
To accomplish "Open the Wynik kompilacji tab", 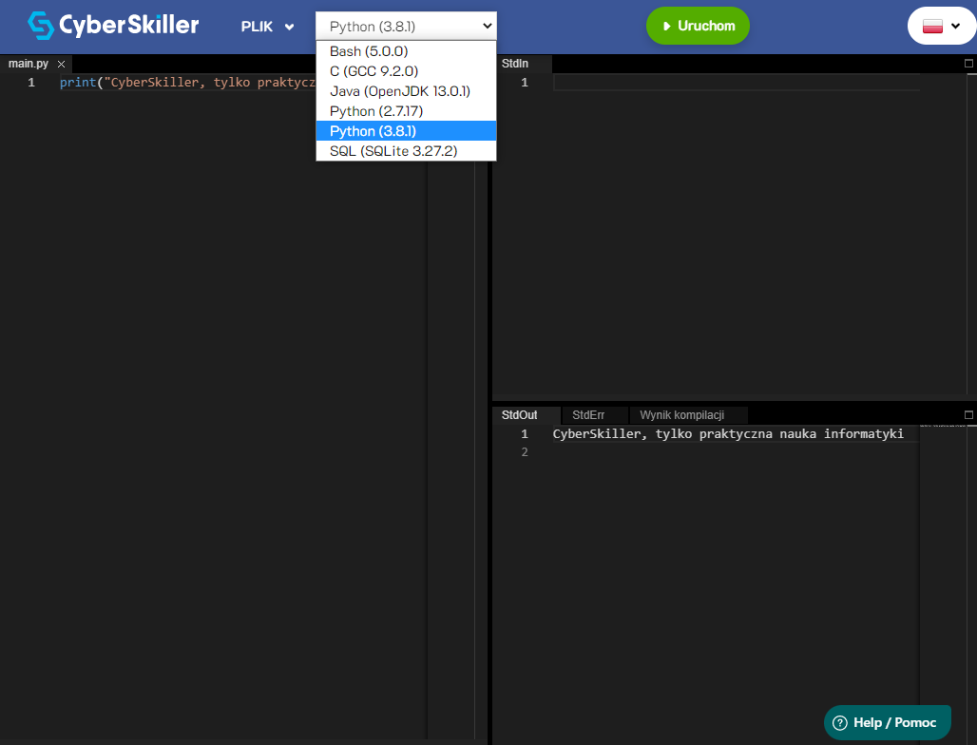I will [x=681, y=415].
